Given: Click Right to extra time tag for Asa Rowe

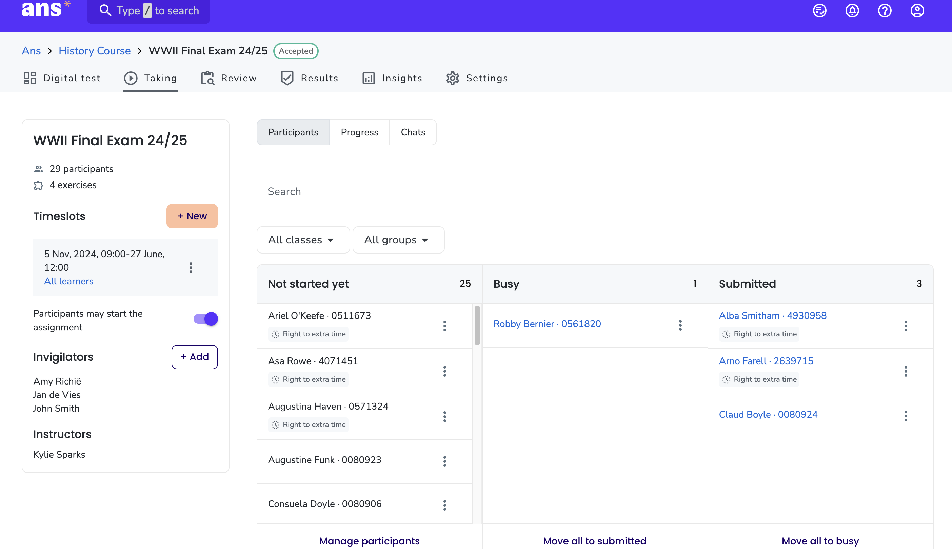Looking at the screenshot, I should (308, 379).
